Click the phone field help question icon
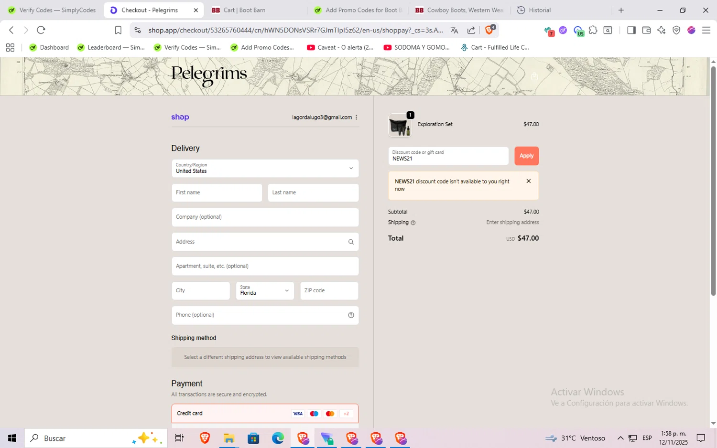 [x=351, y=315]
